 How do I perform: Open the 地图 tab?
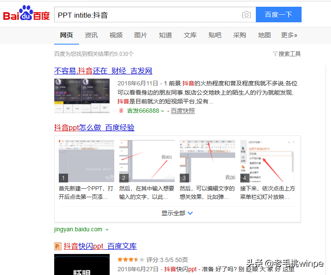pyautogui.click(x=264, y=35)
